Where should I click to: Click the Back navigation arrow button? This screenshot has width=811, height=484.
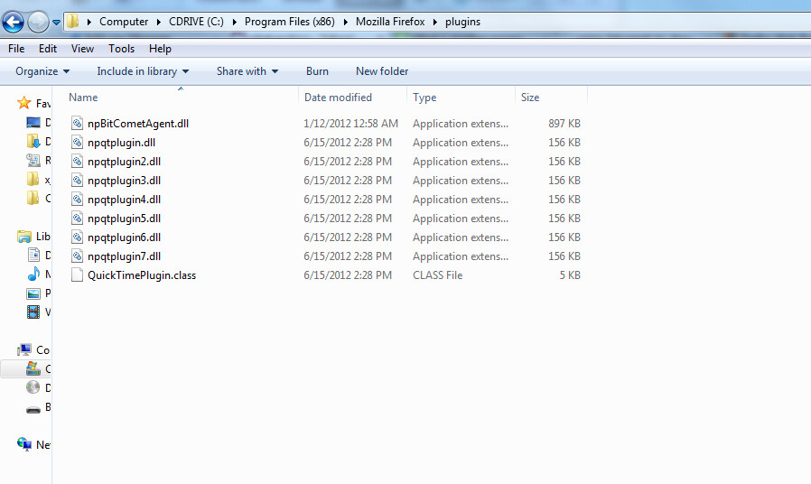(14, 22)
